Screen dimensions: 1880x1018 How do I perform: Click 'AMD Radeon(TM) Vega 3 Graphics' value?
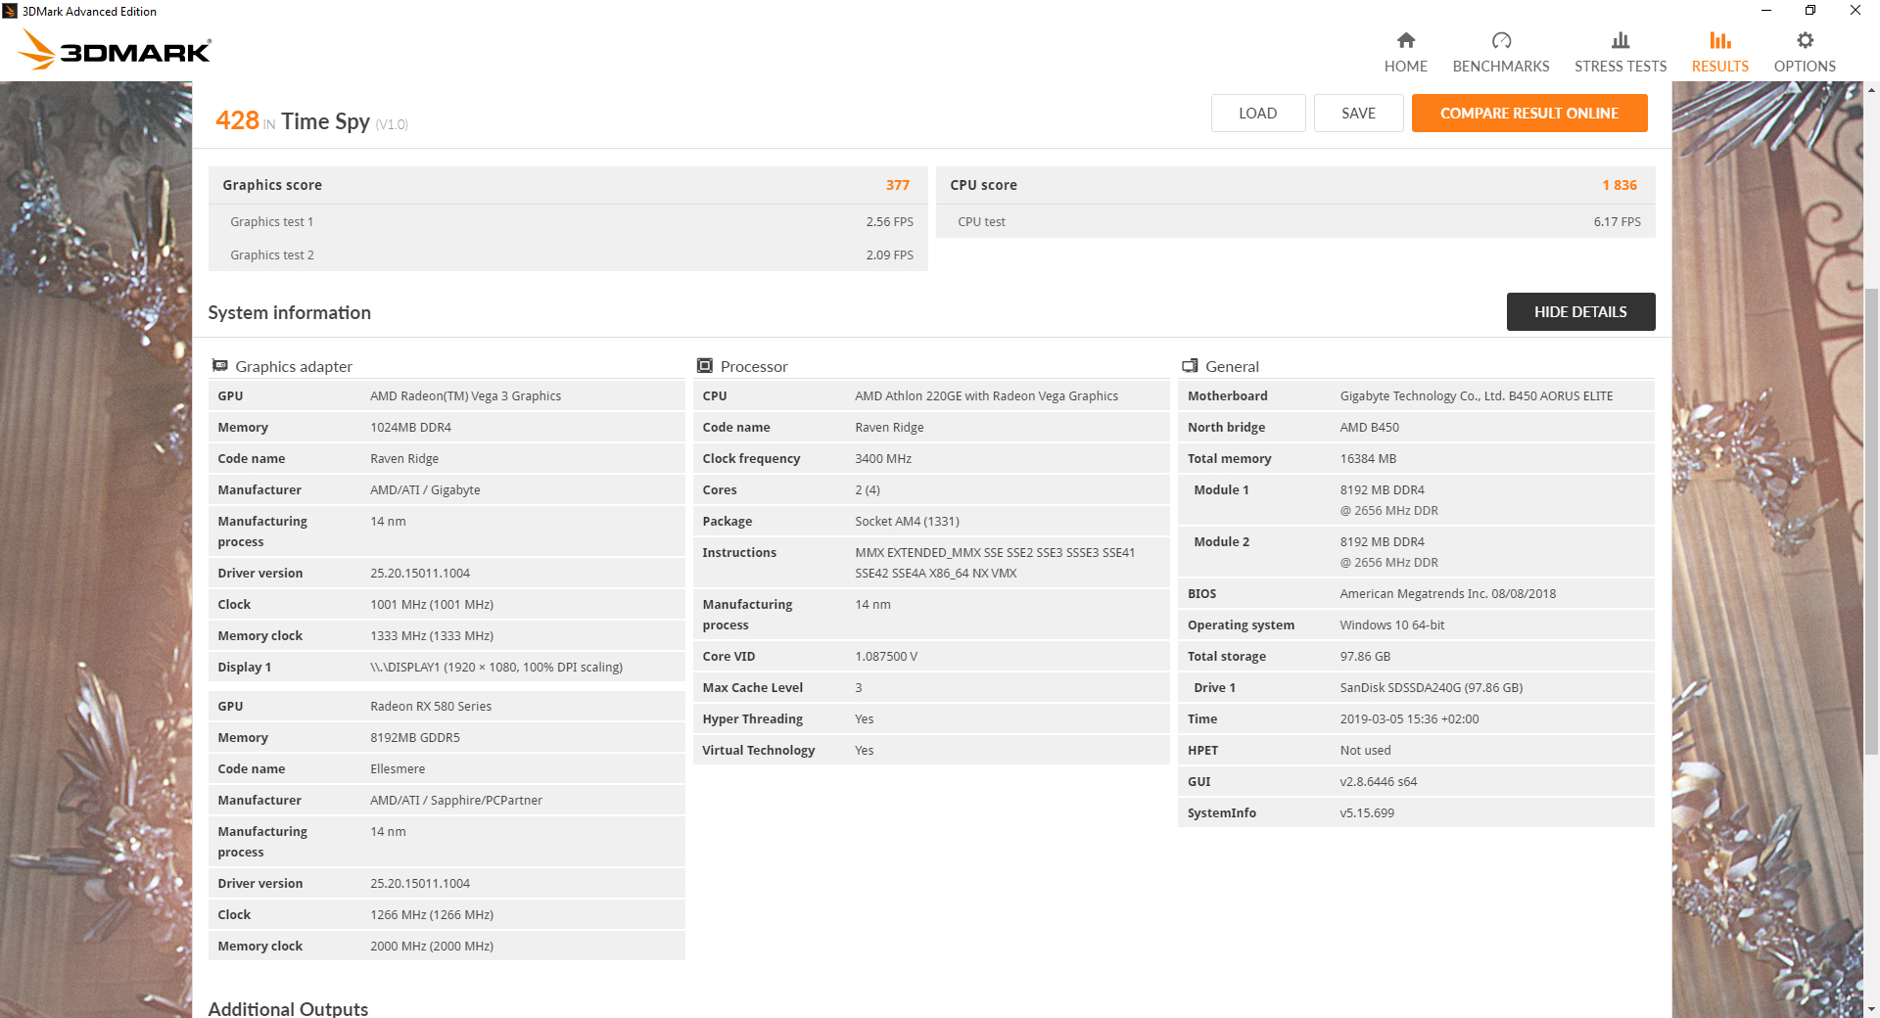[465, 396]
